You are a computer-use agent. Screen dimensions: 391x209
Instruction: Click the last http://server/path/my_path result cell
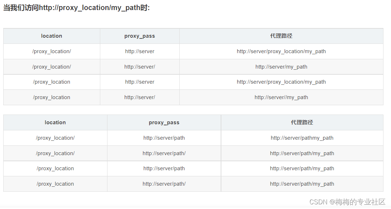coord(302,184)
